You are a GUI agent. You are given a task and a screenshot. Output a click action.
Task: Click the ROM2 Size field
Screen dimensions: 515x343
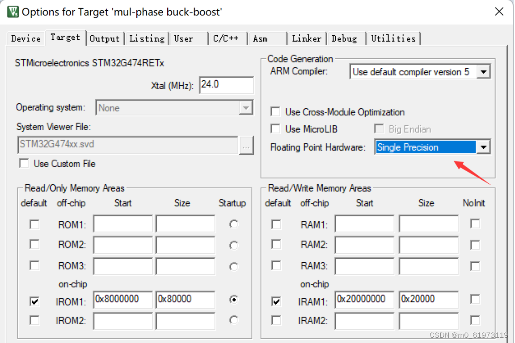tap(185, 245)
